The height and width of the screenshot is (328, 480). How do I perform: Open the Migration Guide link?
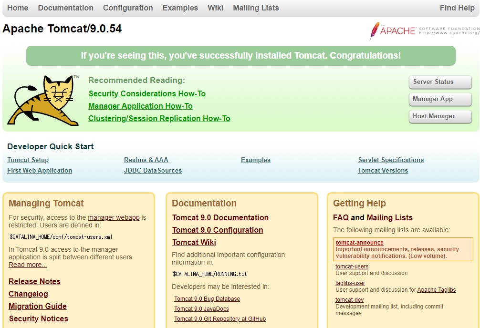click(38, 306)
